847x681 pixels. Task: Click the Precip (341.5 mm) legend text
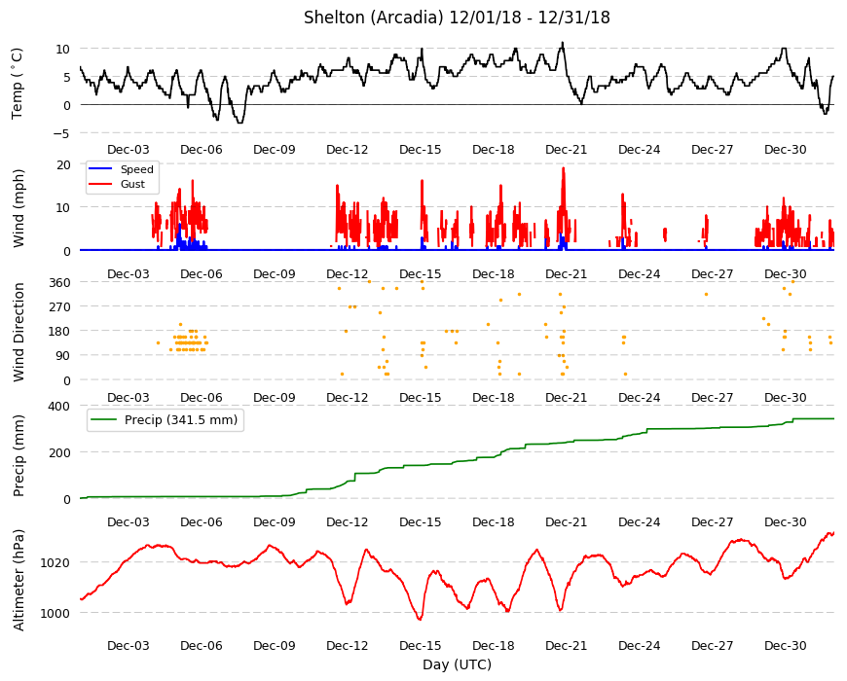(x=181, y=420)
